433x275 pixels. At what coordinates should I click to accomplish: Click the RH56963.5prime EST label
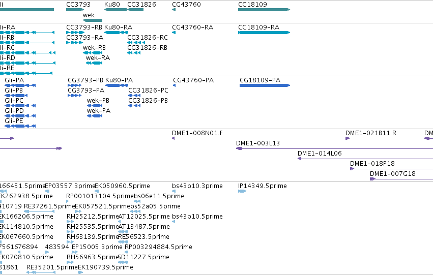pos(93,257)
